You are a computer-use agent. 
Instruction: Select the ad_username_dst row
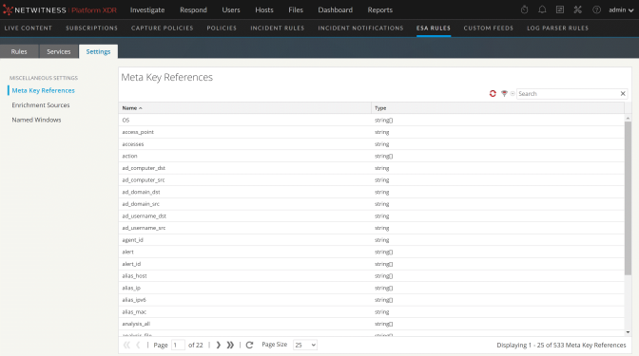[371, 216]
